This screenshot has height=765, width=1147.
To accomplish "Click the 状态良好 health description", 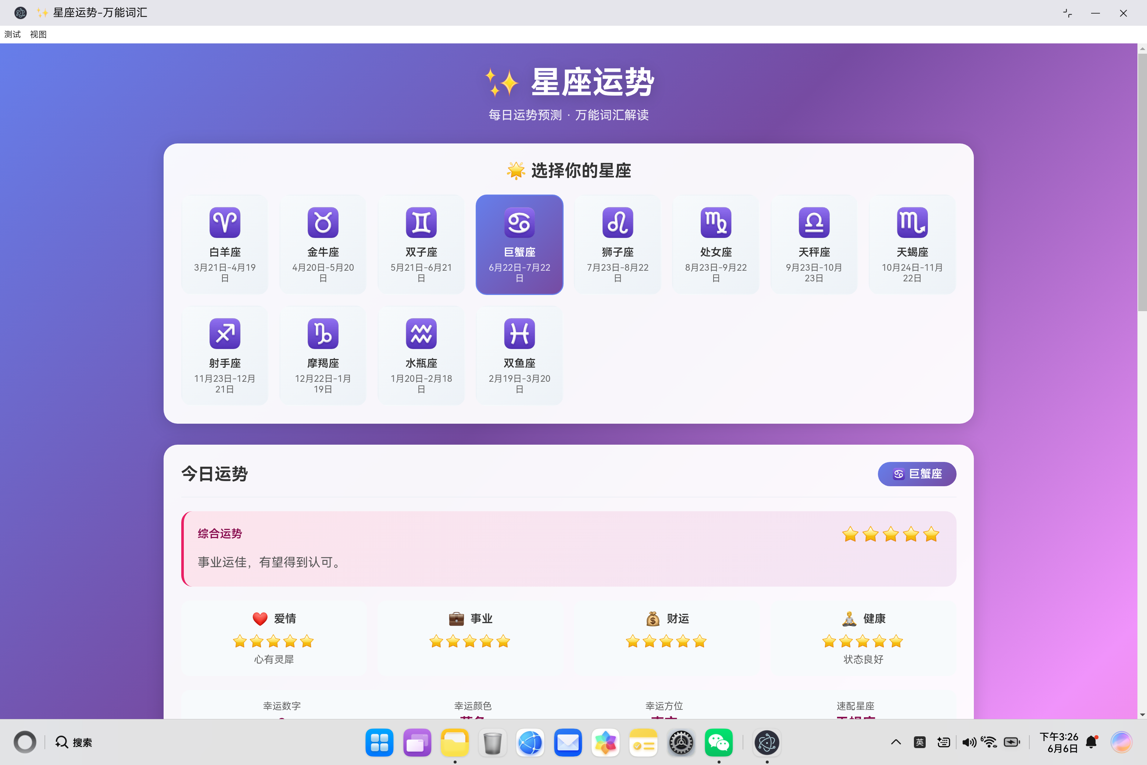I will click(863, 659).
